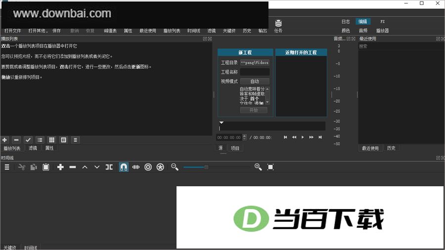Close the 播放列表 panel

pos(210,39)
